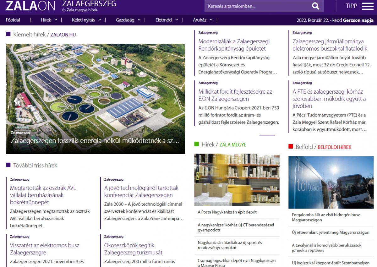This screenshot has height=267, width=377.
Task: Click the green square beside Hírek / Zala Megye
Action: [196, 144]
